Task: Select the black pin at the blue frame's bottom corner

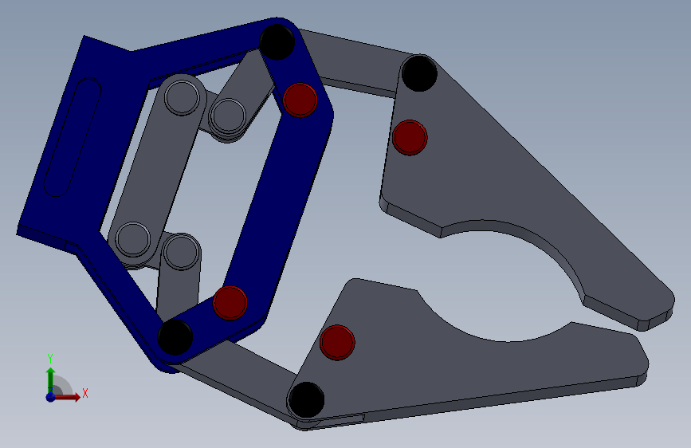Action: pos(175,337)
